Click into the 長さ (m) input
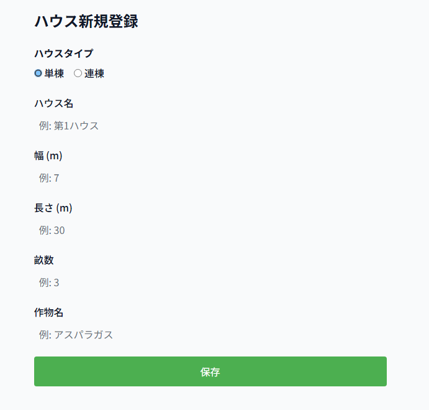The height and width of the screenshot is (410, 429). [210, 230]
